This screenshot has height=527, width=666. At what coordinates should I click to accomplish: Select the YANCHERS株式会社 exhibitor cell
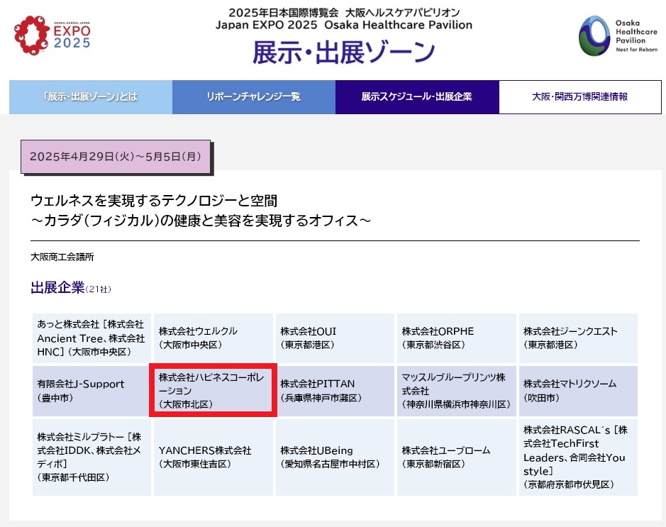[x=213, y=457]
